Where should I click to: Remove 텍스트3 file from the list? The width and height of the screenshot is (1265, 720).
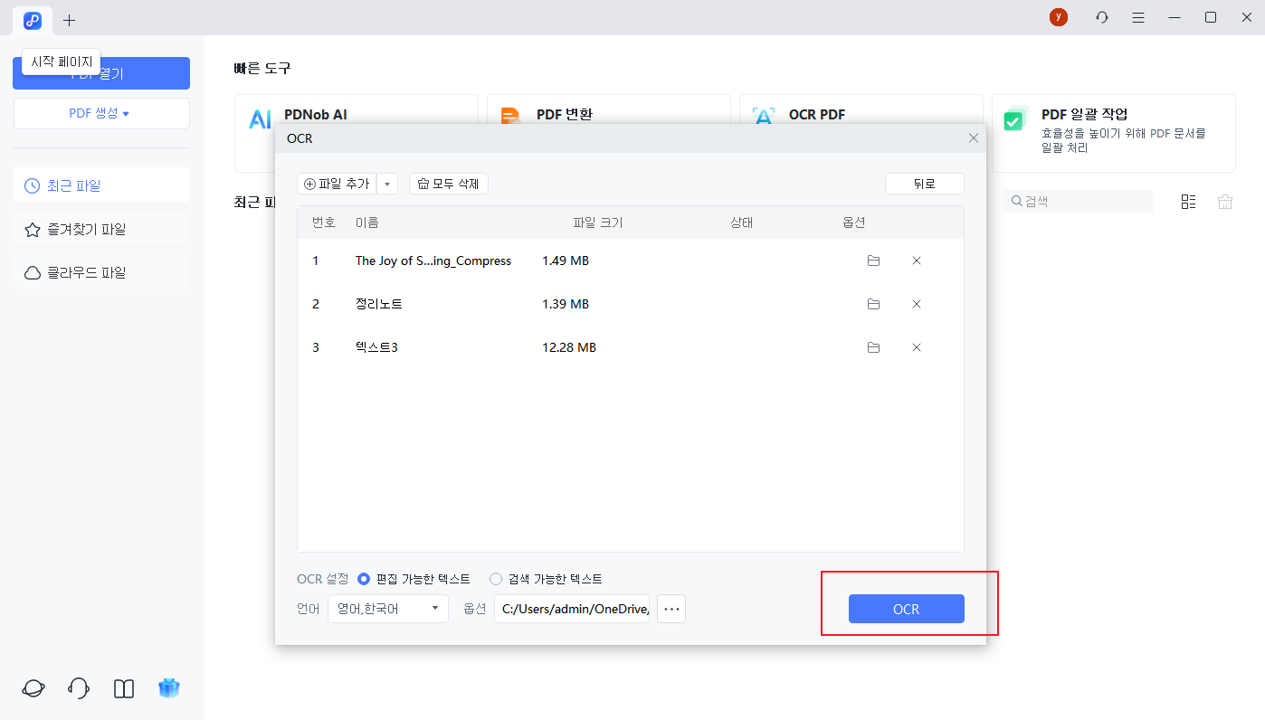916,347
